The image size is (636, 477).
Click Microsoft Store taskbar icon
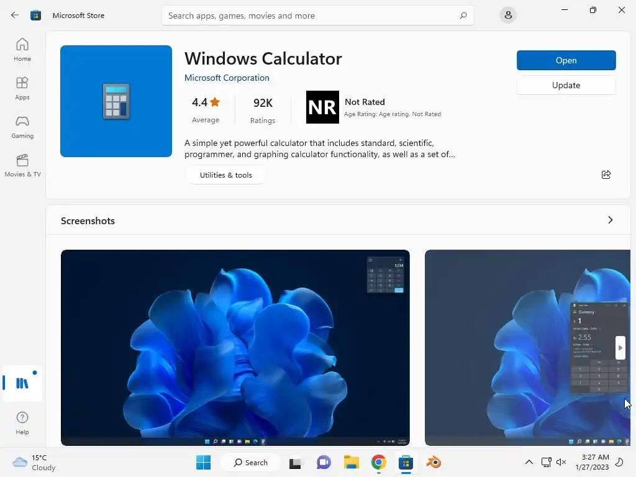click(406, 462)
